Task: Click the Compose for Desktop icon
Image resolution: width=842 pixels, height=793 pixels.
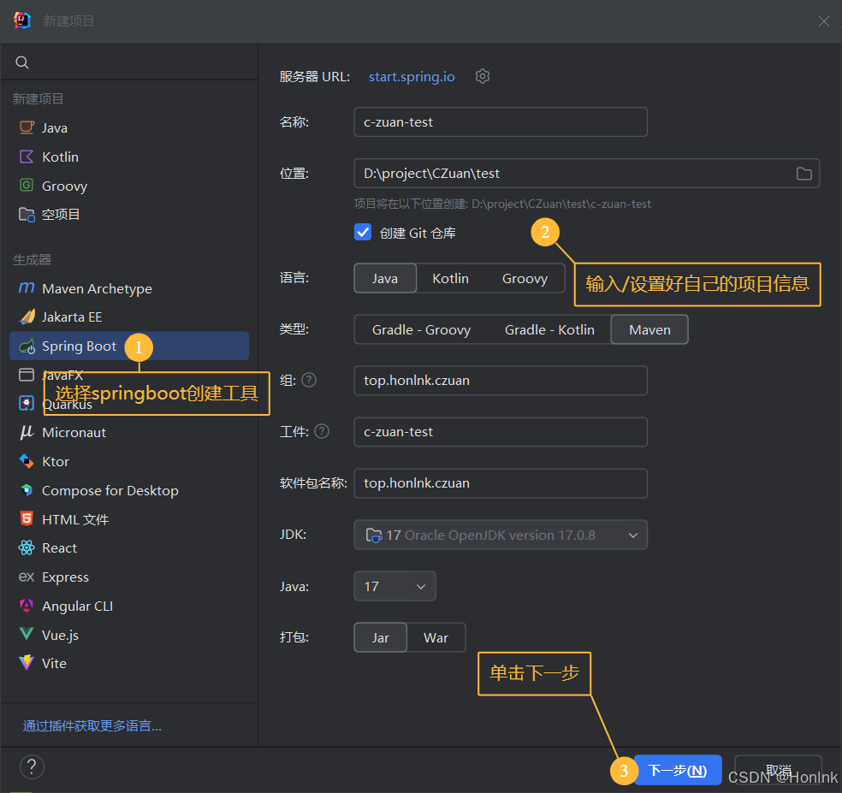Action: [27, 489]
